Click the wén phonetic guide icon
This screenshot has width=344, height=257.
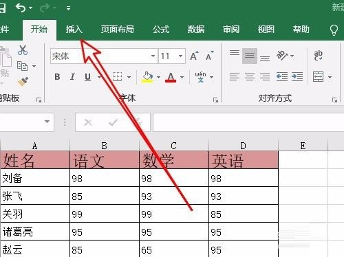coord(200,77)
